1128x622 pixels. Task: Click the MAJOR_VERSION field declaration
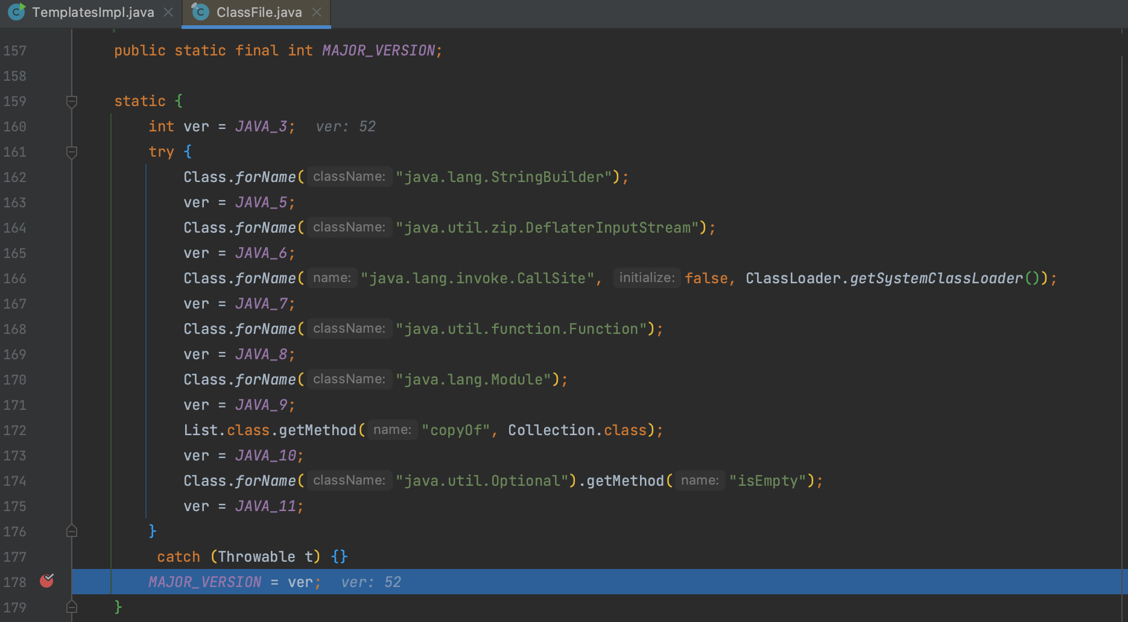[378, 51]
